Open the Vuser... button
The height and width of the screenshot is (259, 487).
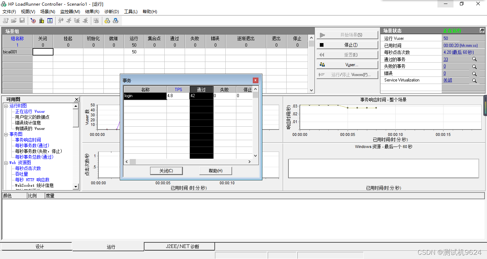pyautogui.click(x=347, y=65)
